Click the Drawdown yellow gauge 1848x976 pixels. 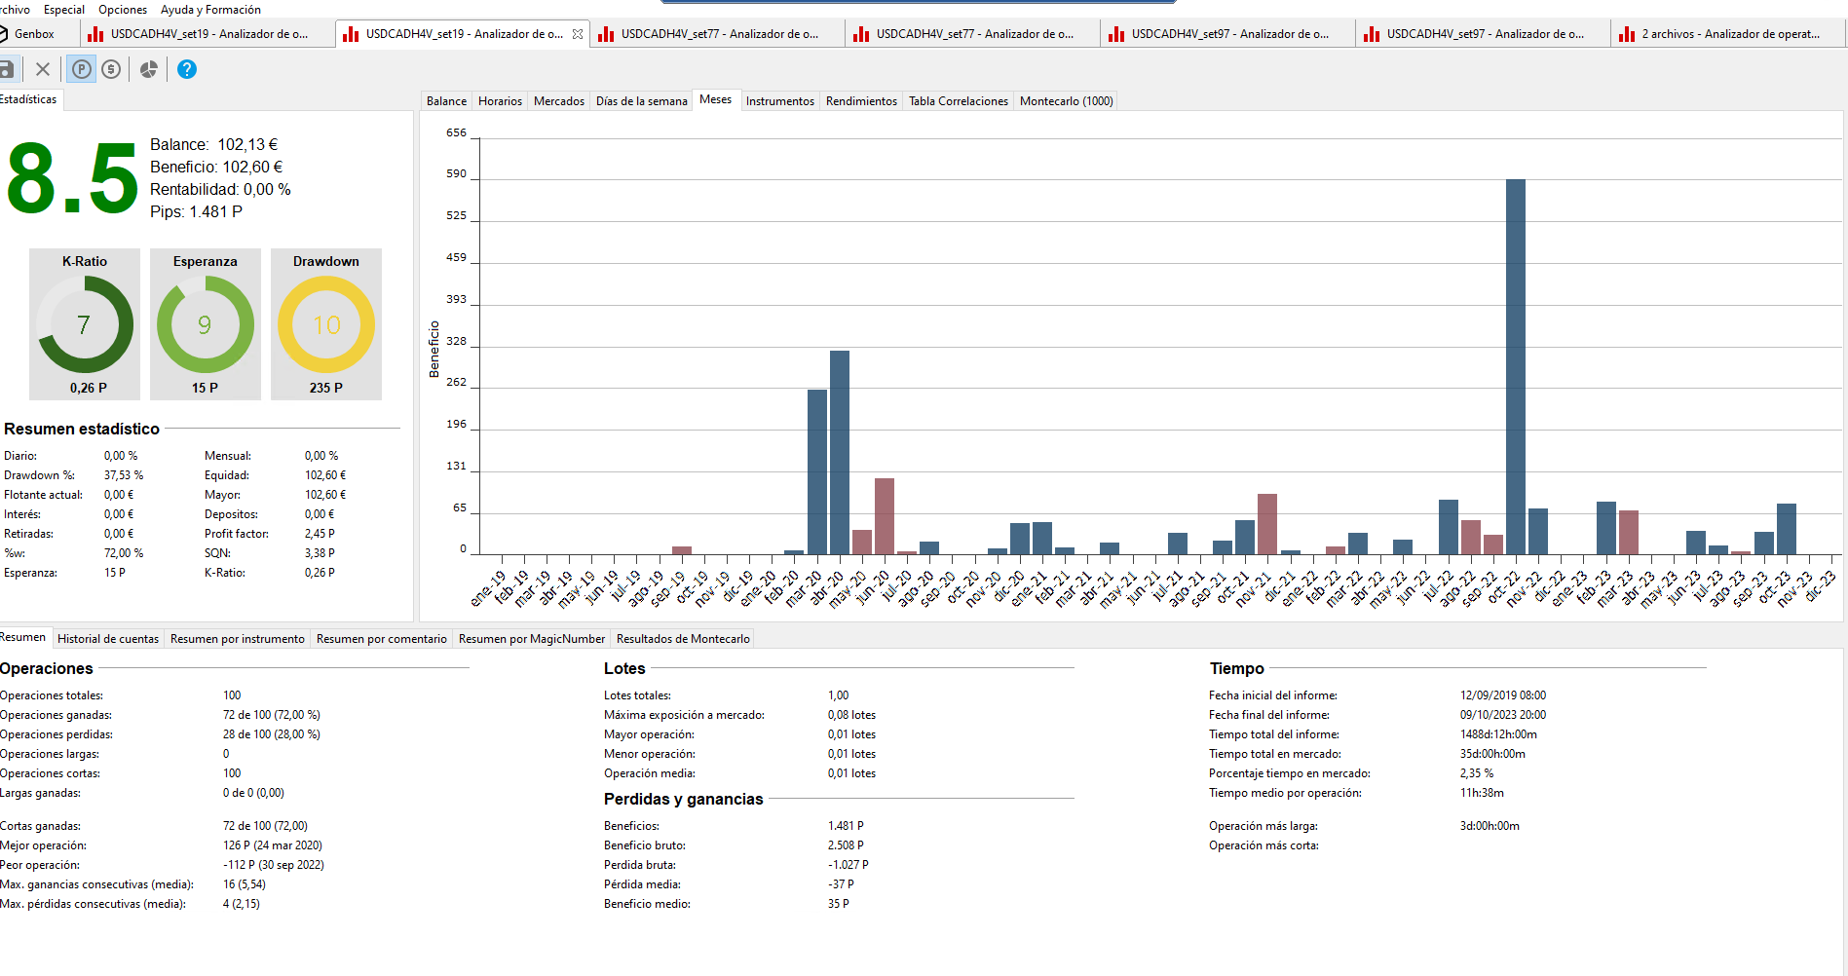click(x=326, y=324)
